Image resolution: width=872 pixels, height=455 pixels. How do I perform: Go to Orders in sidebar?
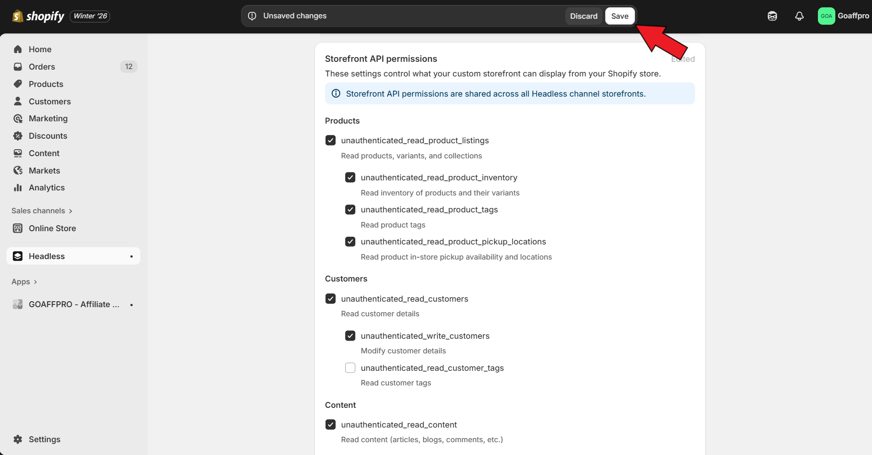[x=42, y=67]
